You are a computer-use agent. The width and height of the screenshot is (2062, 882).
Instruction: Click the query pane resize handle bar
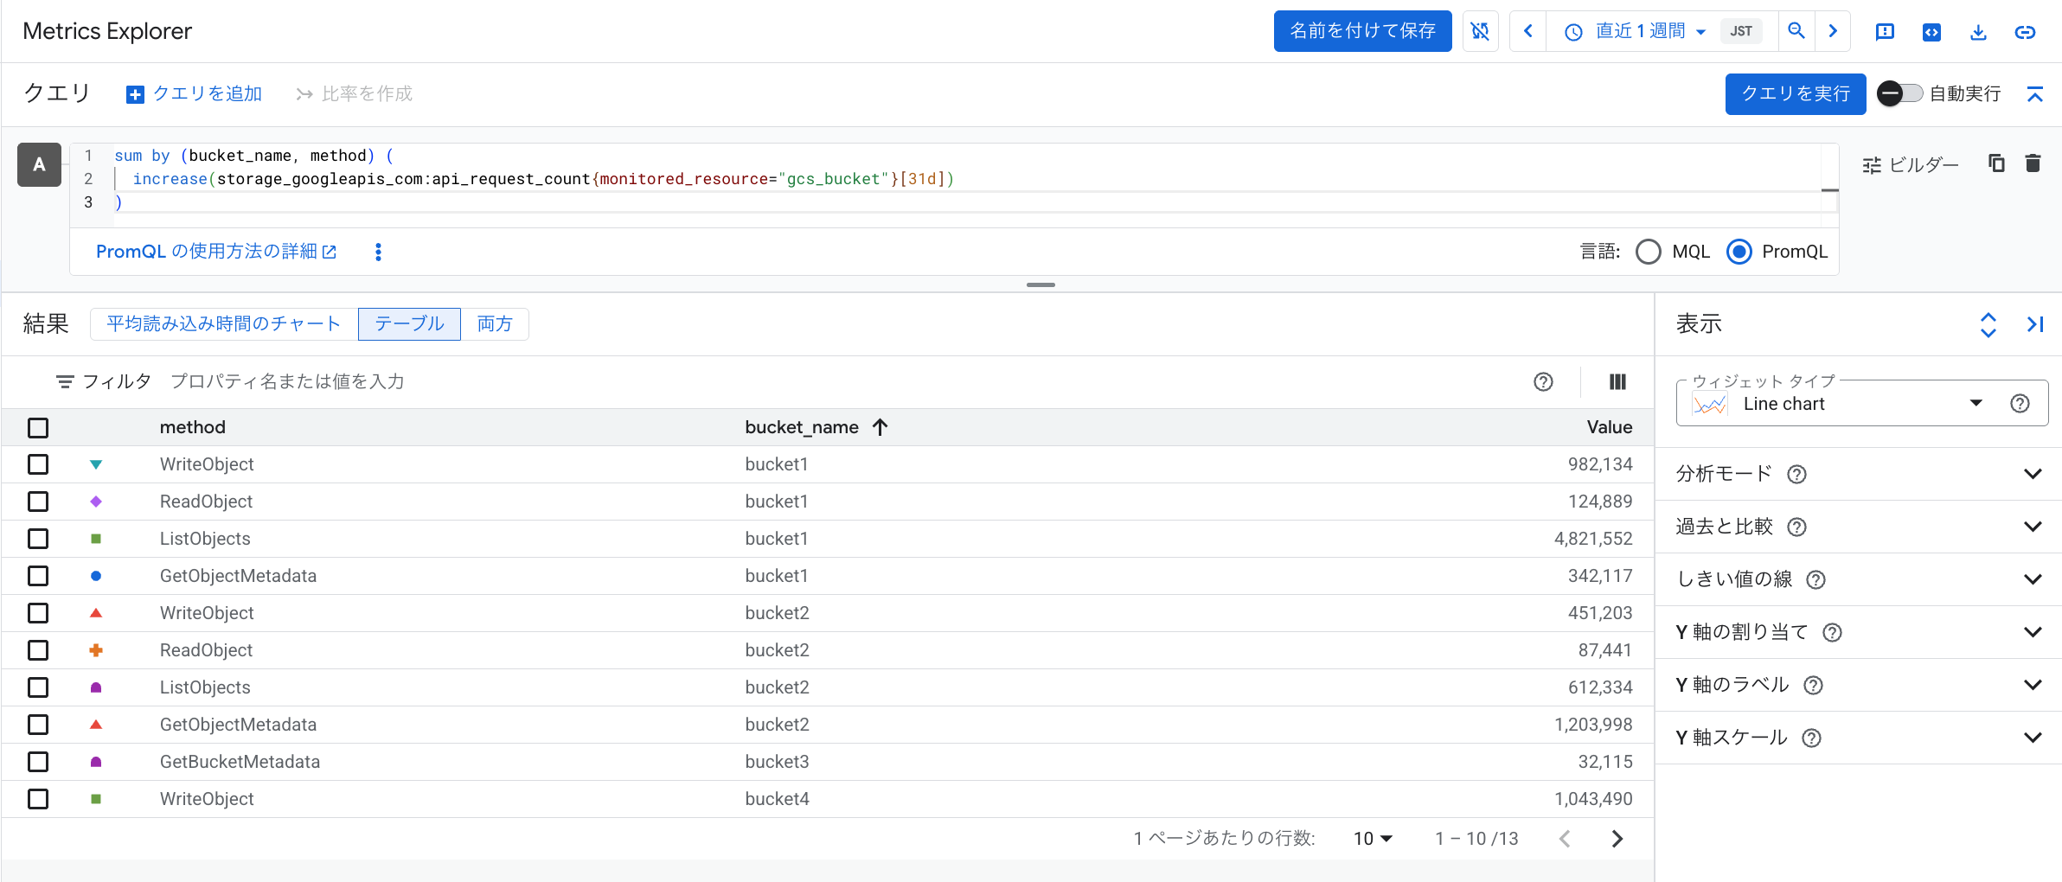tap(1041, 284)
